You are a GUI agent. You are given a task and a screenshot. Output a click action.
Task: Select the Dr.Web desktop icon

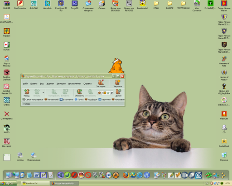[210, 5]
